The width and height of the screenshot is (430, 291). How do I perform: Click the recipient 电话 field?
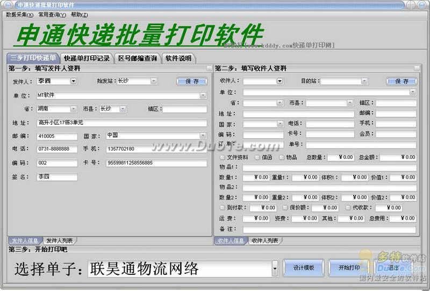pos(330,124)
